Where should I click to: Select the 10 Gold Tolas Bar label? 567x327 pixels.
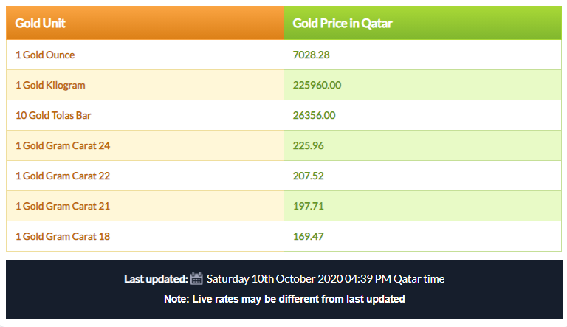click(x=53, y=115)
